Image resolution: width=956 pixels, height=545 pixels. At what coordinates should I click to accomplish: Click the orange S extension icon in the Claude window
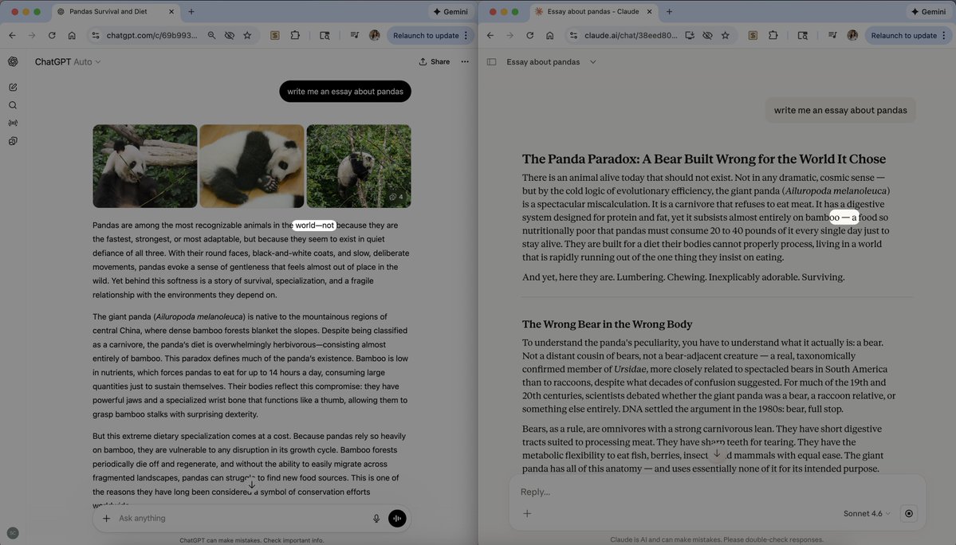click(x=753, y=35)
